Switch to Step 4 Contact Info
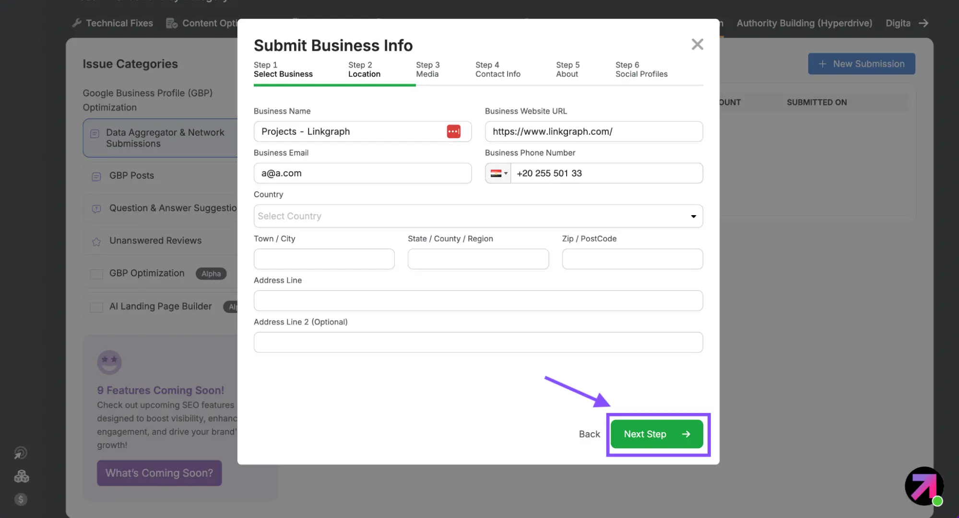The image size is (959, 518). 497,69
